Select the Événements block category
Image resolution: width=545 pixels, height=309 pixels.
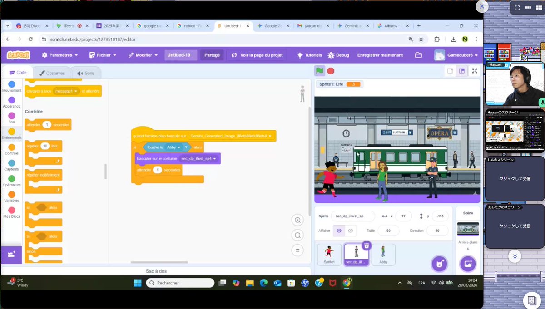tap(11, 134)
